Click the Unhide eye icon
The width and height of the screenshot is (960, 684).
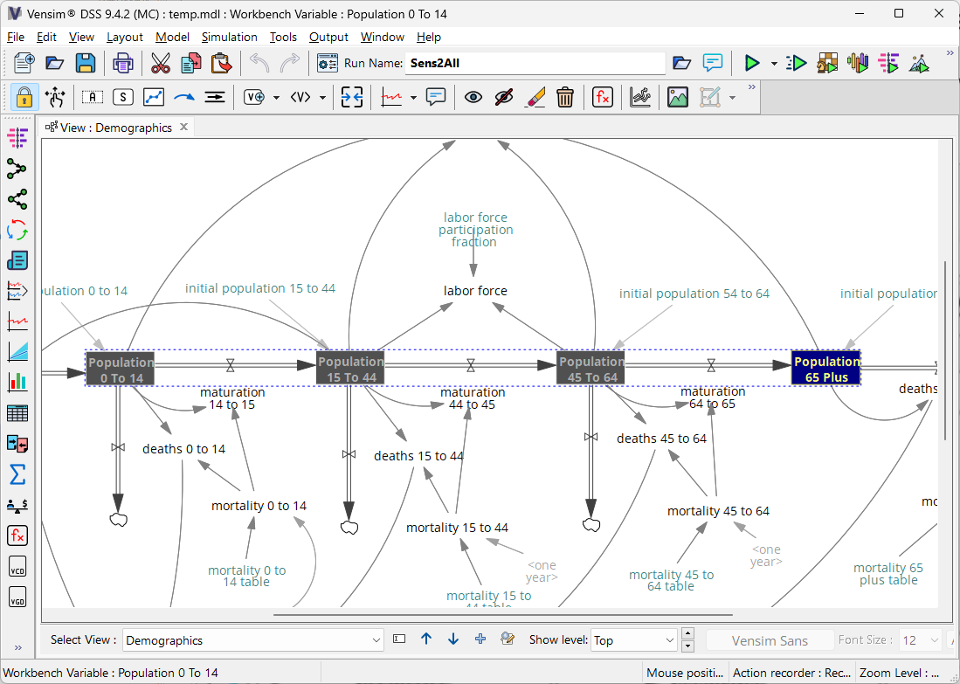pyautogui.click(x=473, y=97)
